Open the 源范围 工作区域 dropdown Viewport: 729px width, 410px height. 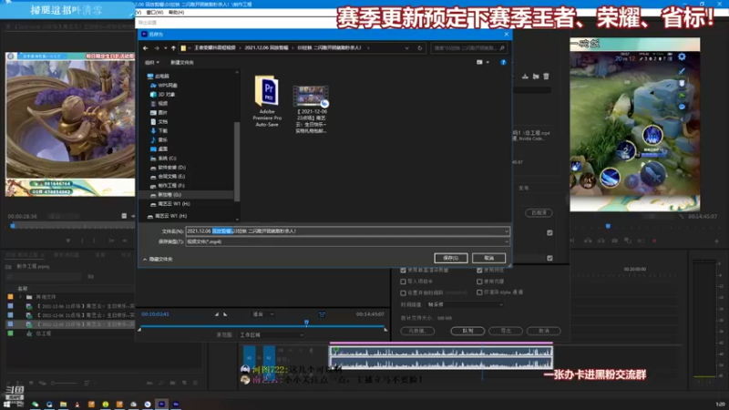272,335
